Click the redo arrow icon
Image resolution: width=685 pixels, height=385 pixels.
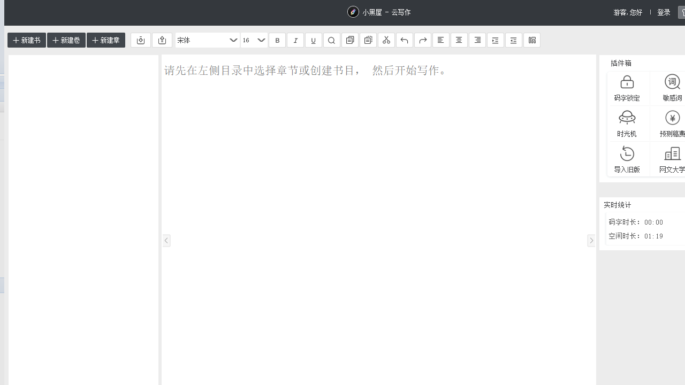click(x=423, y=40)
